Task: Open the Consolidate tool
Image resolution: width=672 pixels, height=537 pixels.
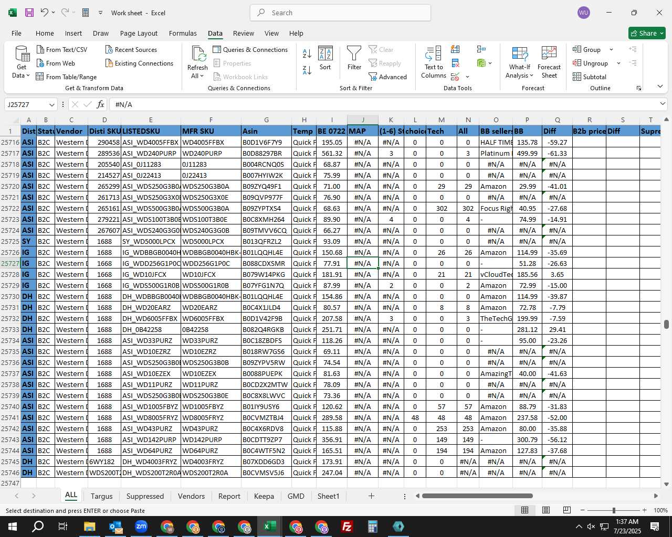Action: point(481,49)
